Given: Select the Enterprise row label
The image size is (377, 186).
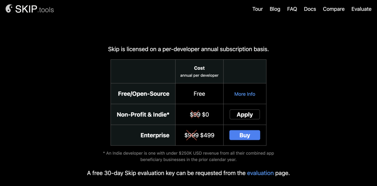Looking at the screenshot, I should coord(155,135).
